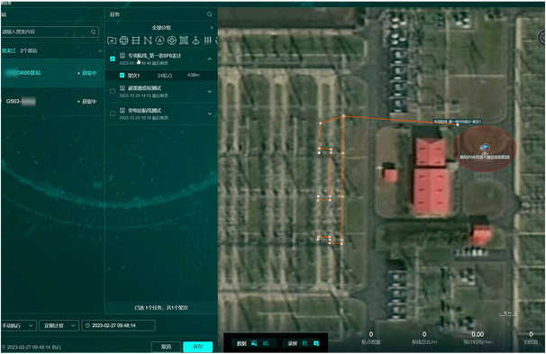Select the G600 base station entry
The image size is (546, 354).
[x=52, y=73]
